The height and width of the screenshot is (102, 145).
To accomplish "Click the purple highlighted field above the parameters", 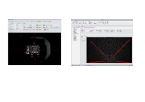I will (89, 28).
